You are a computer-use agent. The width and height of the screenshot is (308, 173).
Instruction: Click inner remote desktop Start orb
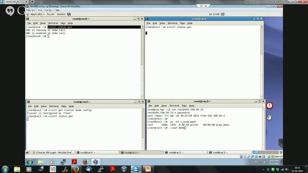[x=30, y=162]
